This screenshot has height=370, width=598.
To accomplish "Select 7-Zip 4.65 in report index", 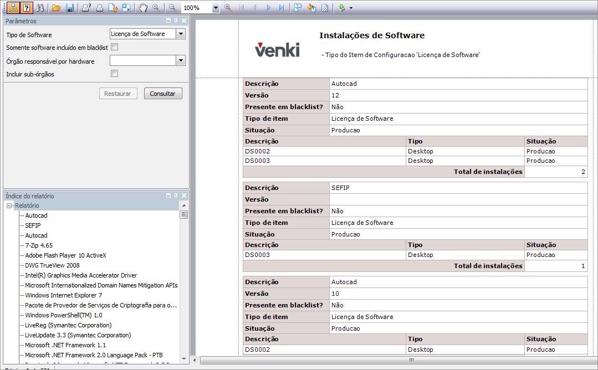I will [x=39, y=245].
